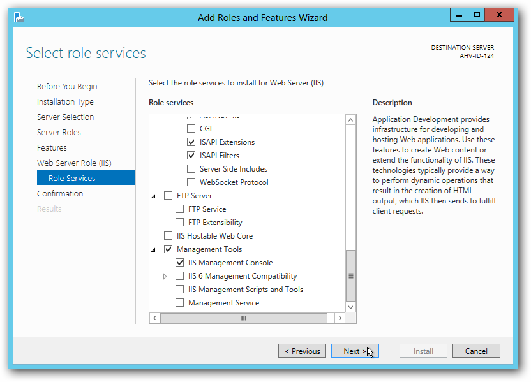The image size is (531, 382).
Task: Check IIS 6 Management Compatibility box
Action: pyautogui.click(x=179, y=276)
